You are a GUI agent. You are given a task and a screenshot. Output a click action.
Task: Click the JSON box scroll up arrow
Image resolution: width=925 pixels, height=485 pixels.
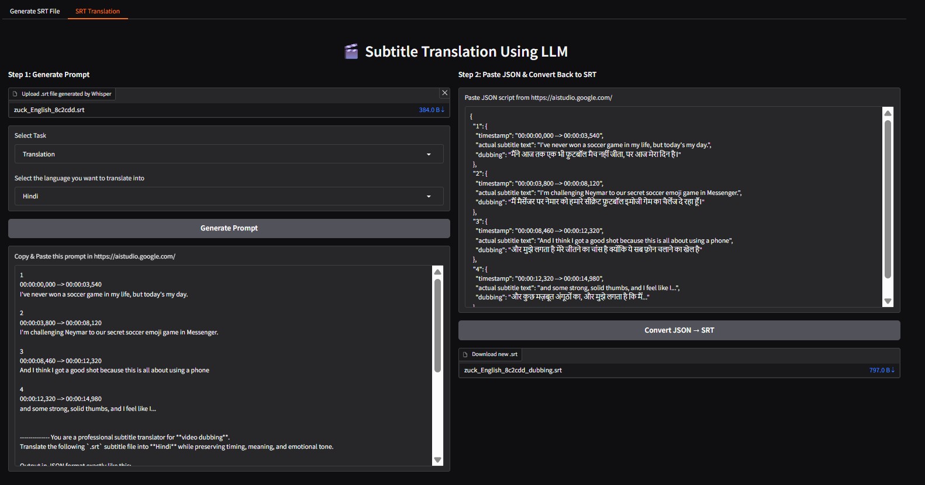(x=888, y=113)
